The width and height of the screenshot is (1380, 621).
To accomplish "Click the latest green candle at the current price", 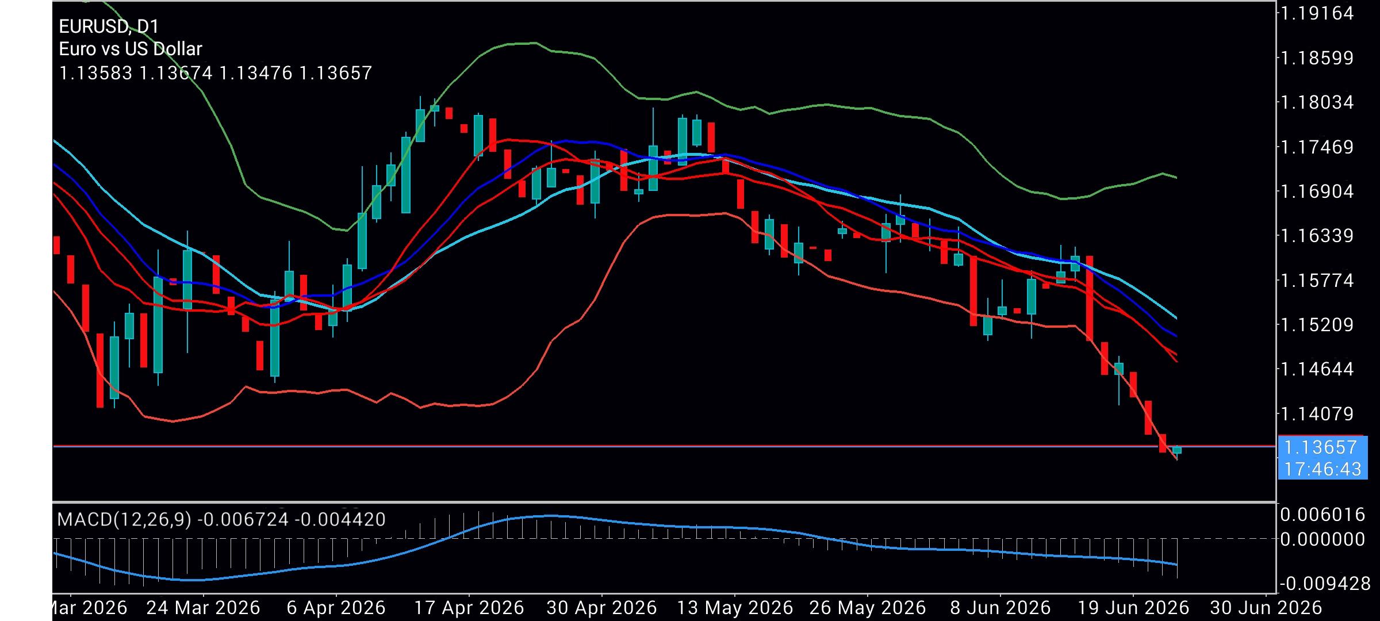I will click(x=1177, y=450).
